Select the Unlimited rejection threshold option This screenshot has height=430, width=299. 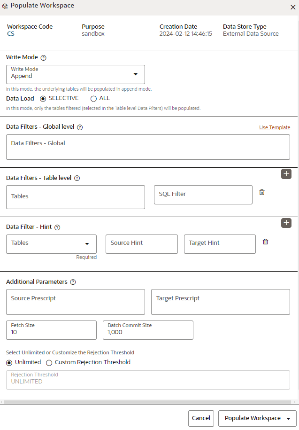[9, 362]
